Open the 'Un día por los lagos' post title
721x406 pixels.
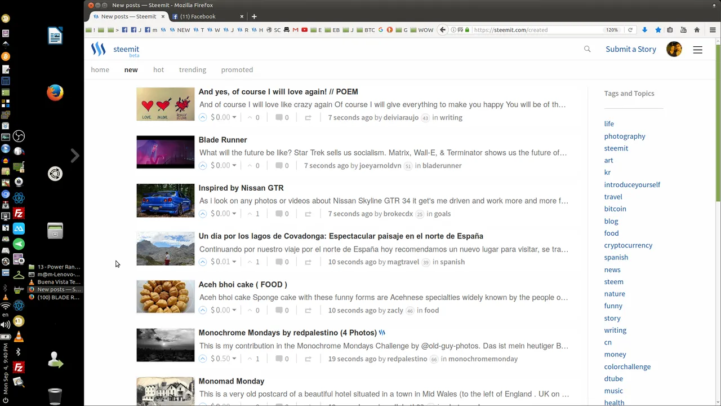coord(341,236)
